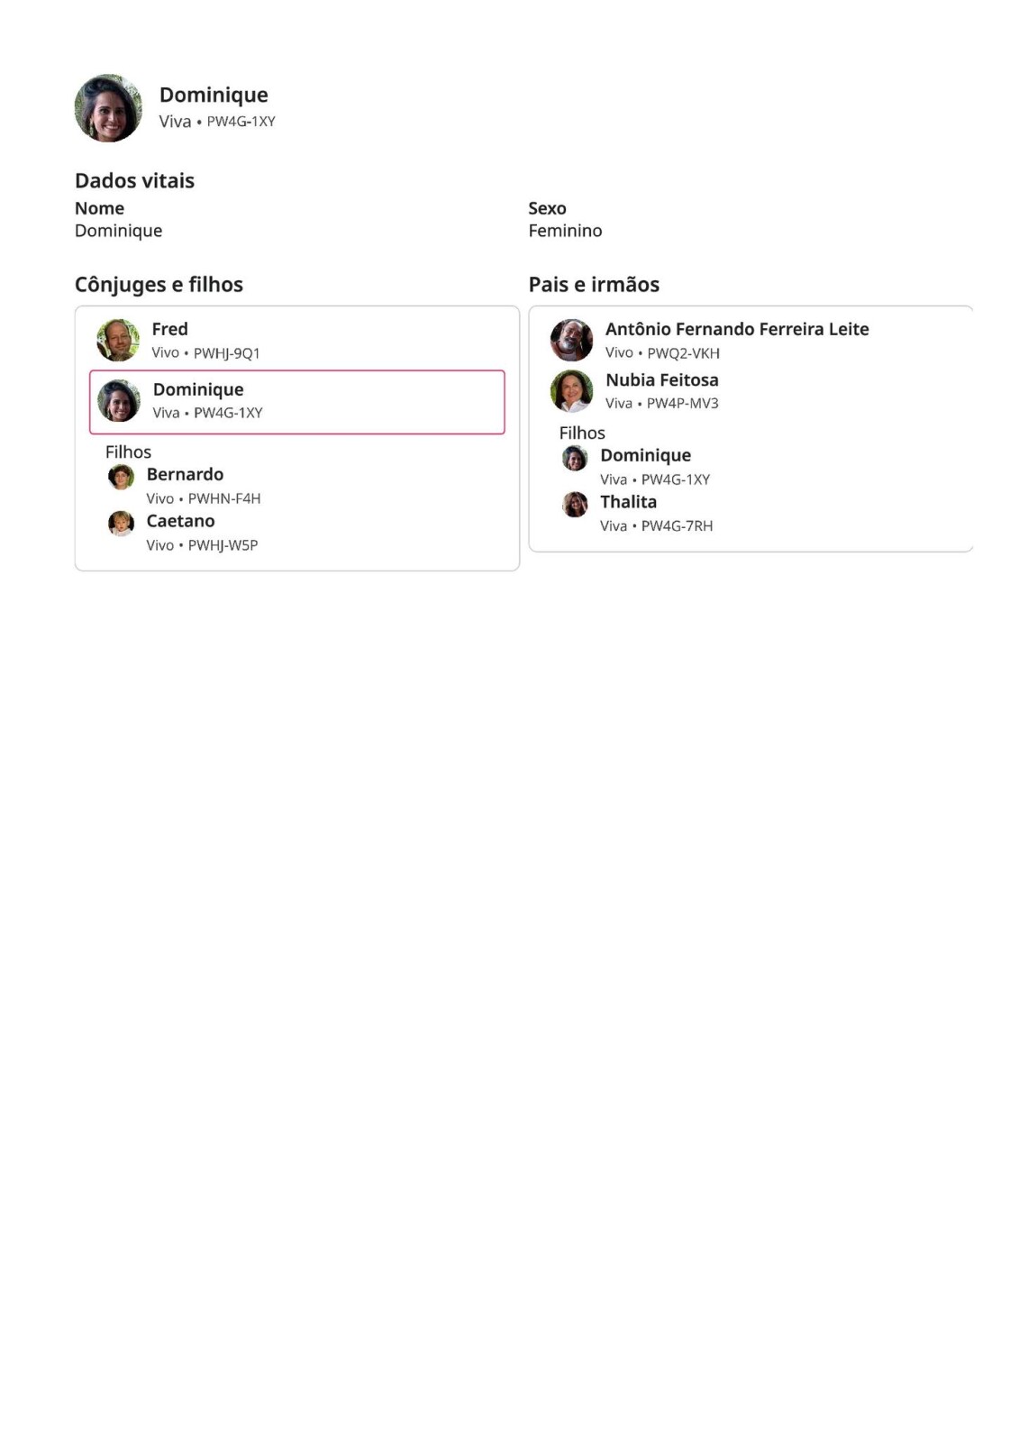Open Antônio Fernando Ferreira Leite's name link

tap(736, 329)
